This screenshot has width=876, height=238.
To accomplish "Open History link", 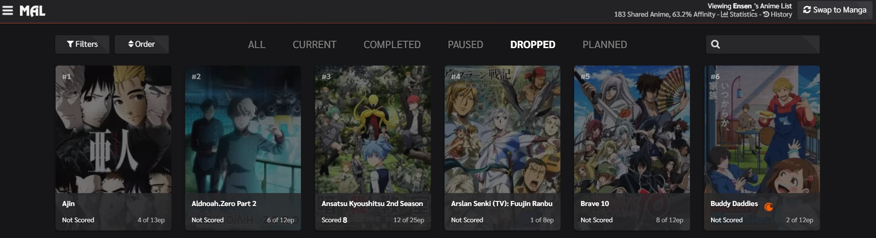I will 778,14.
